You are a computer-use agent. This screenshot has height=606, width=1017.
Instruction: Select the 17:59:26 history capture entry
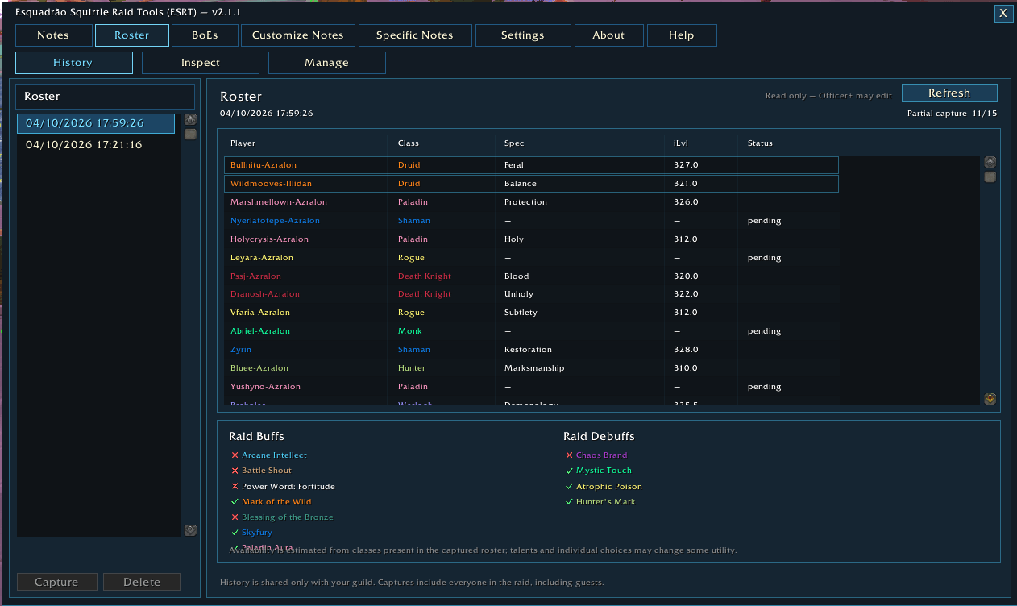point(96,123)
